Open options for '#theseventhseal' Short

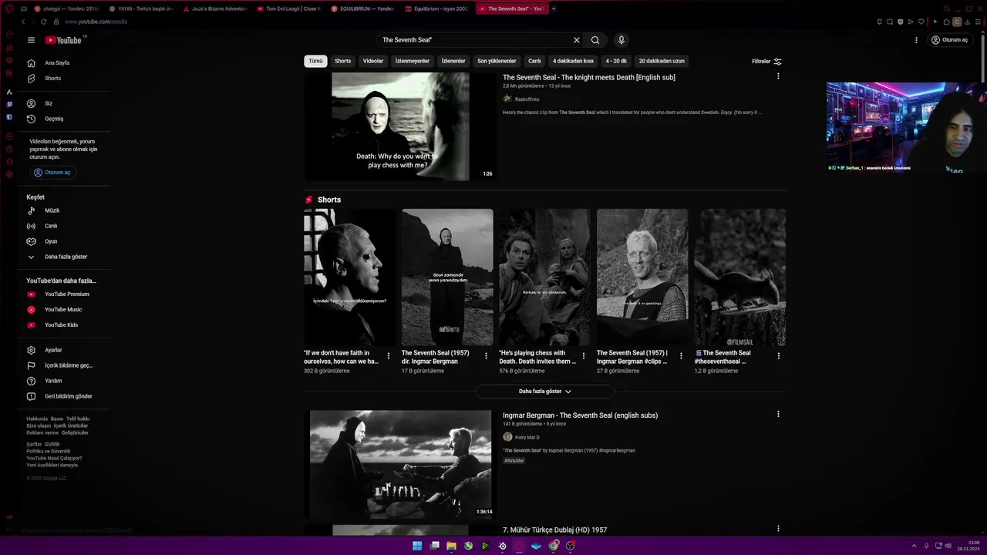[779, 356]
